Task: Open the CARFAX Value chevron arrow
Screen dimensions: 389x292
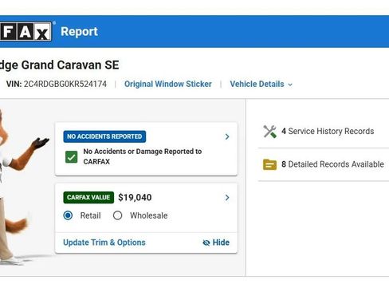Action: click(227, 198)
